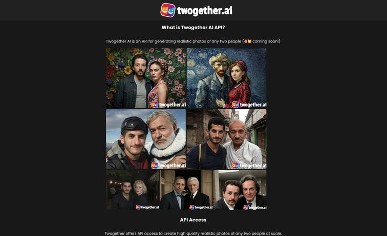Open the office hallway two men photo
387x236 pixels.
coord(240,190)
